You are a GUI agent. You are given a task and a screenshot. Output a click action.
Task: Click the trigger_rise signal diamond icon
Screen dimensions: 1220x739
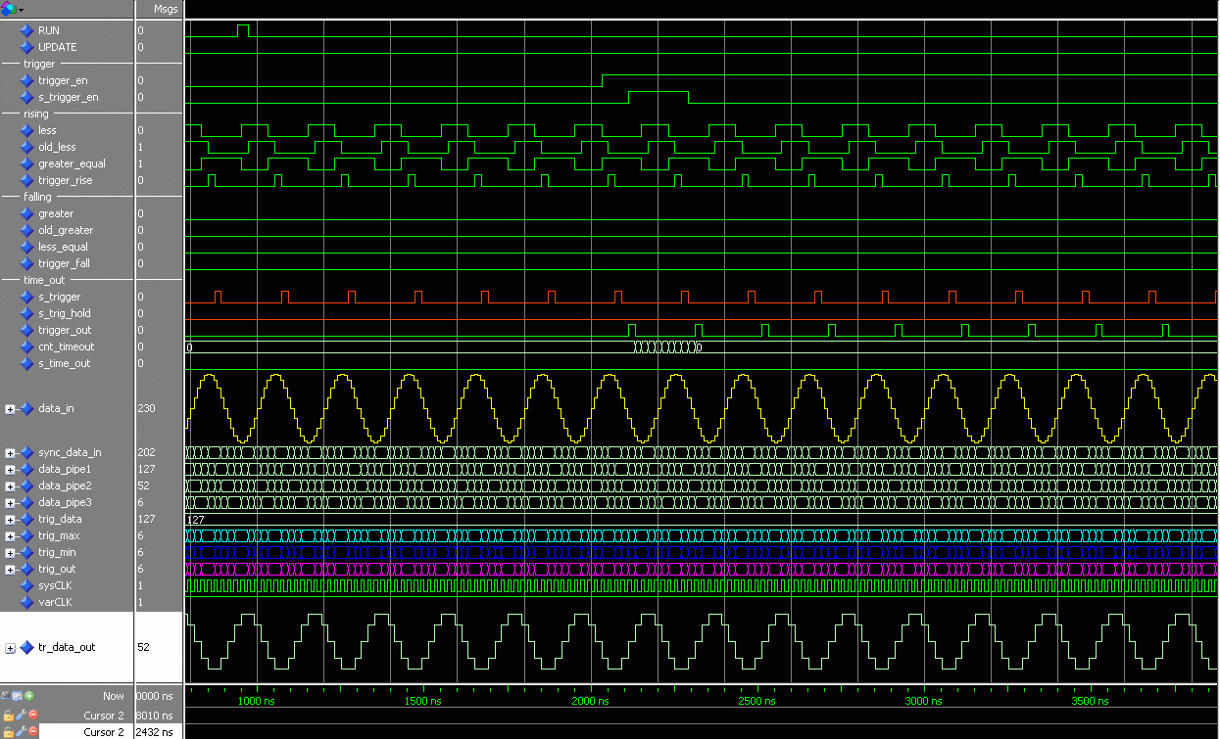(x=26, y=180)
